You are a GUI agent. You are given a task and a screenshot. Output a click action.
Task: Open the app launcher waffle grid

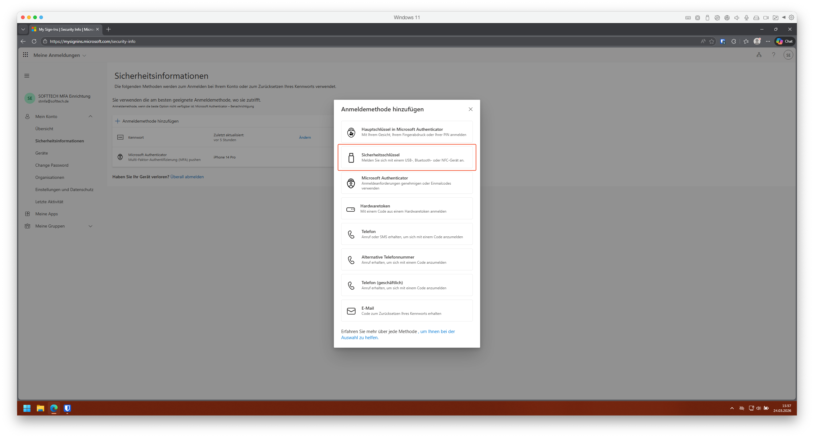25,55
